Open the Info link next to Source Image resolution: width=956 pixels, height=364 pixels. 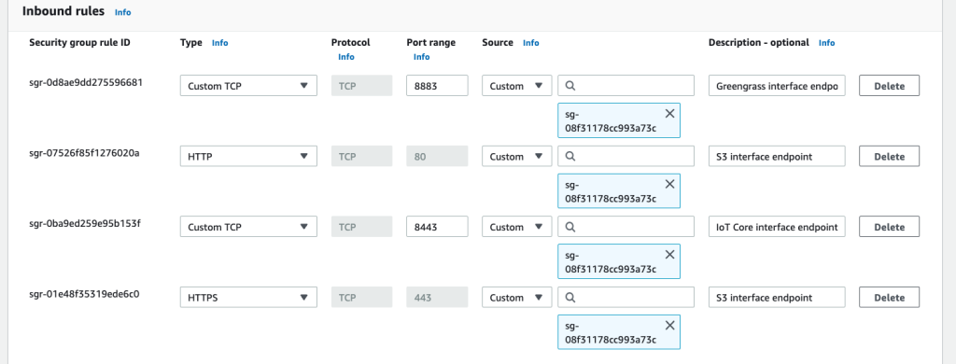click(x=531, y=43)
